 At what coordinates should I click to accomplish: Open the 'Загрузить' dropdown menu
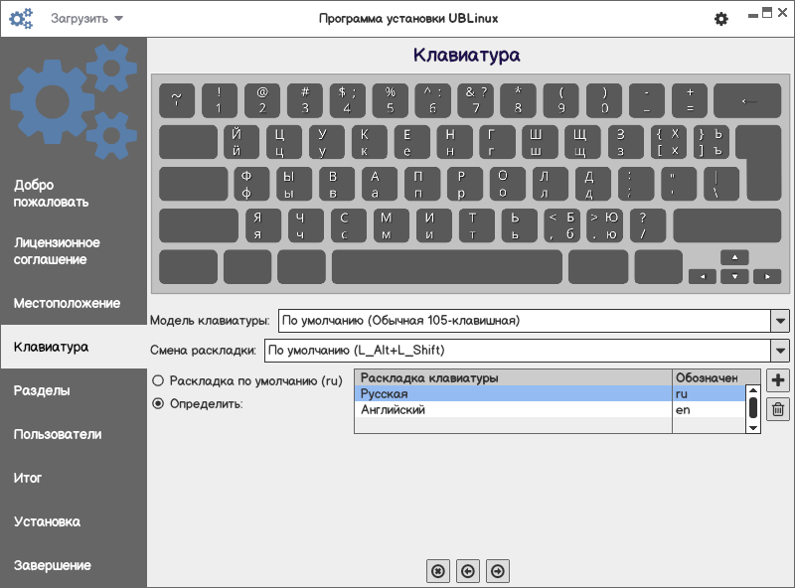click(x=86, y=19)
